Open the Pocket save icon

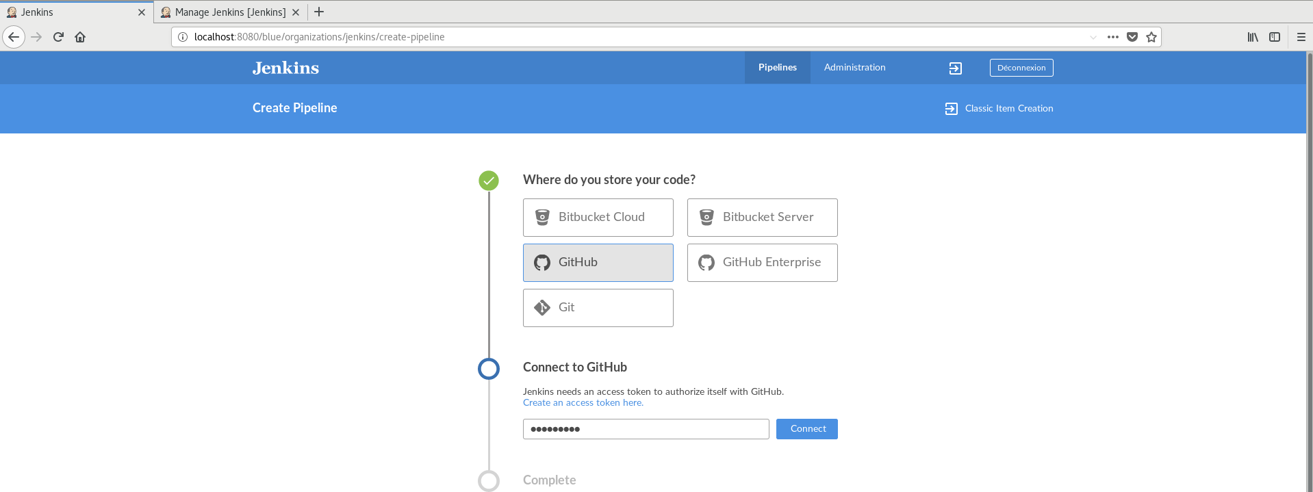point(1132,37)
